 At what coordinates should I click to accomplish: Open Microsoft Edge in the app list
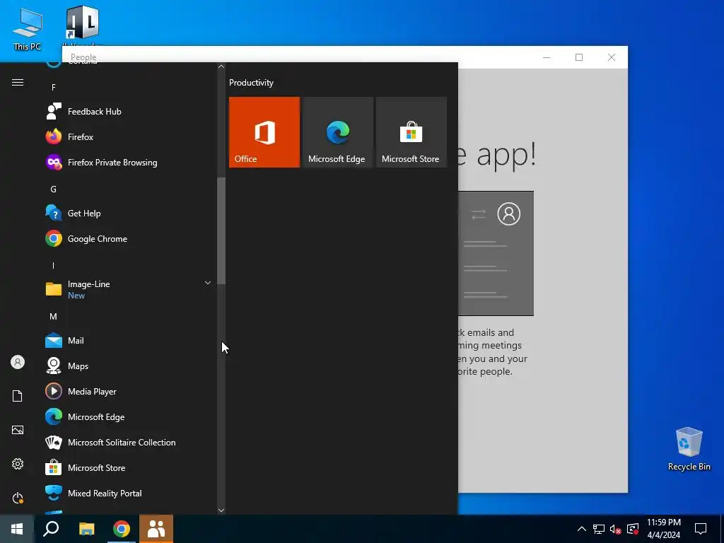tap(129, 417)
